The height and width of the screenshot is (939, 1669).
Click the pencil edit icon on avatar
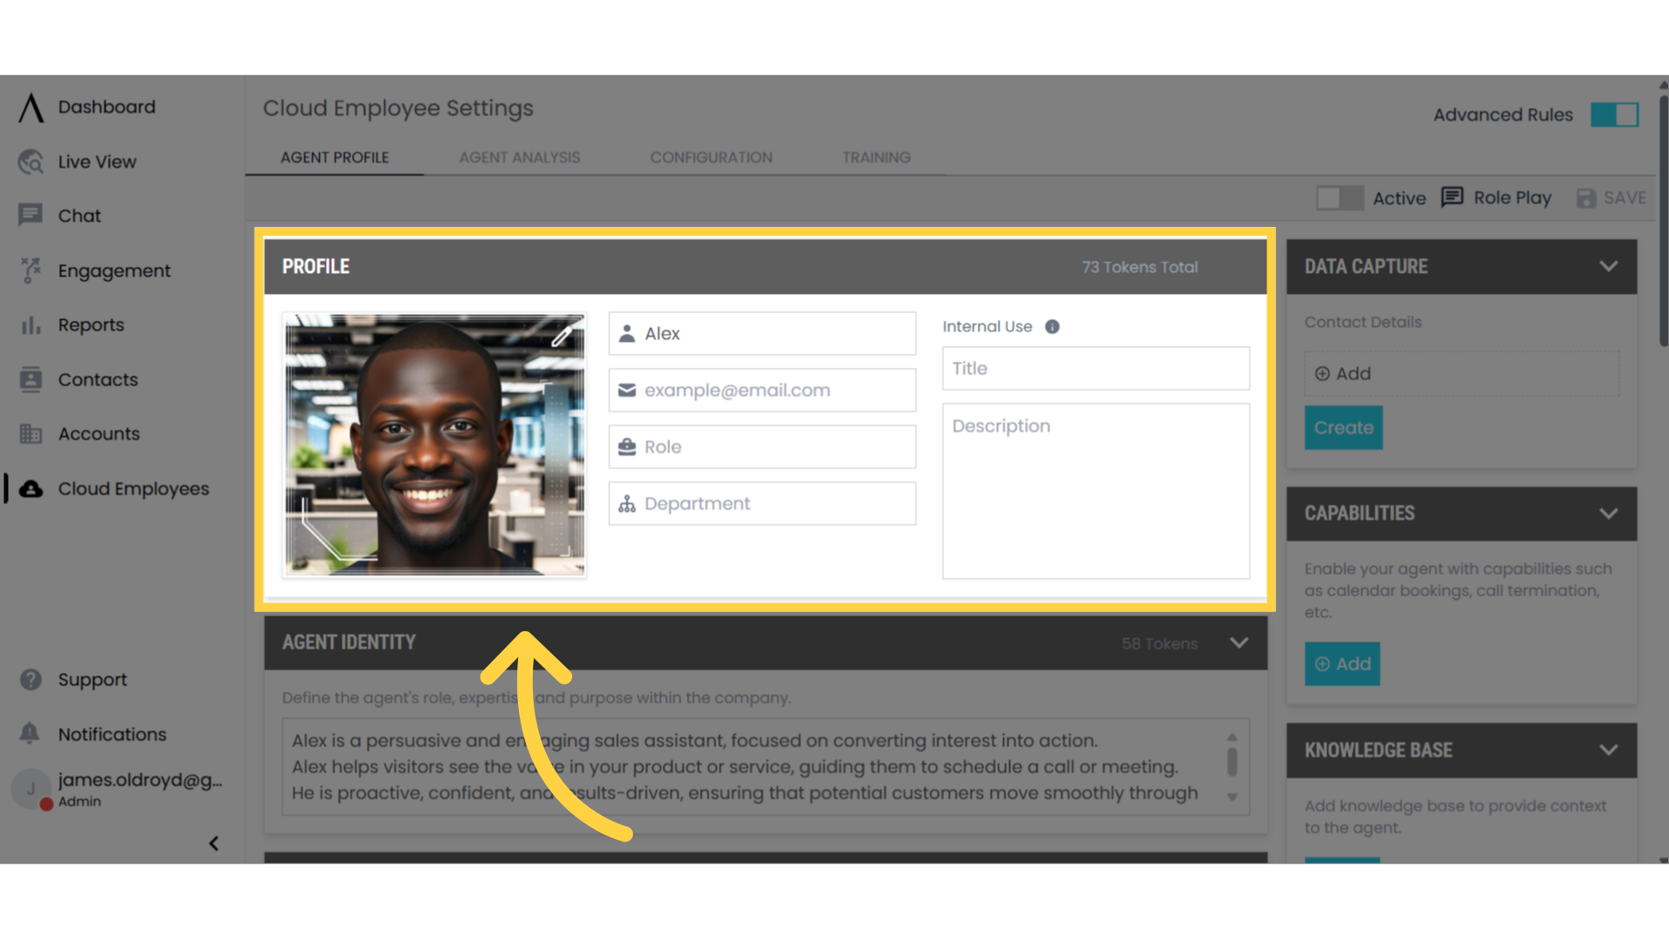click(x=562, y=336)
